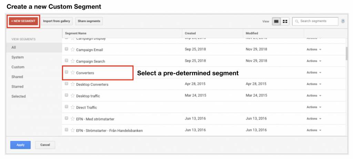The width and height of the screenshot is (353, 159).
Task: Star the Campaign Search segment
Action: coord(72,61)
